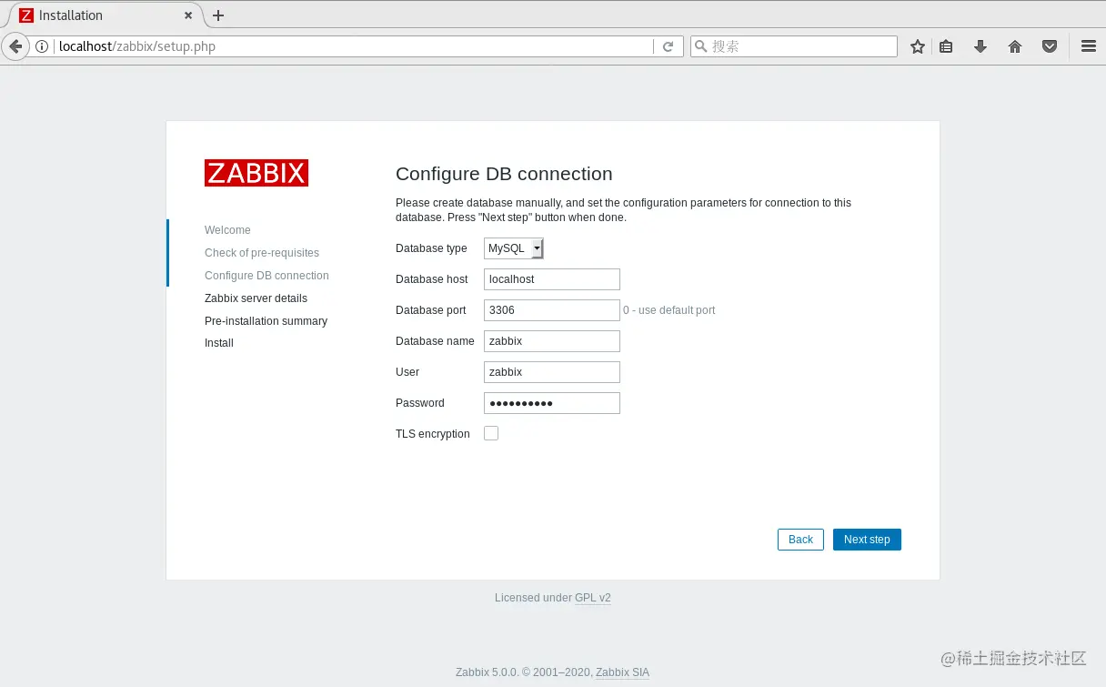Screen dimensions: 1106x687
Task: Click the 'TLS encryption' label
Action: pyautogui.click(x=433, y=434)
